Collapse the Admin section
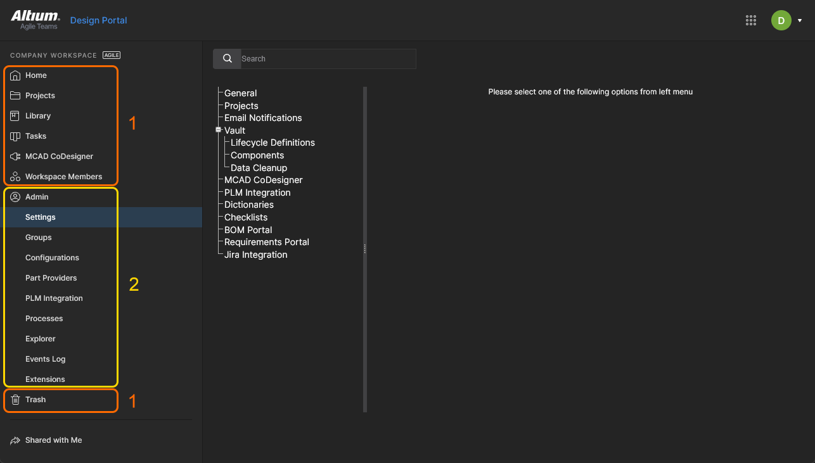 [x=37, y=197]
